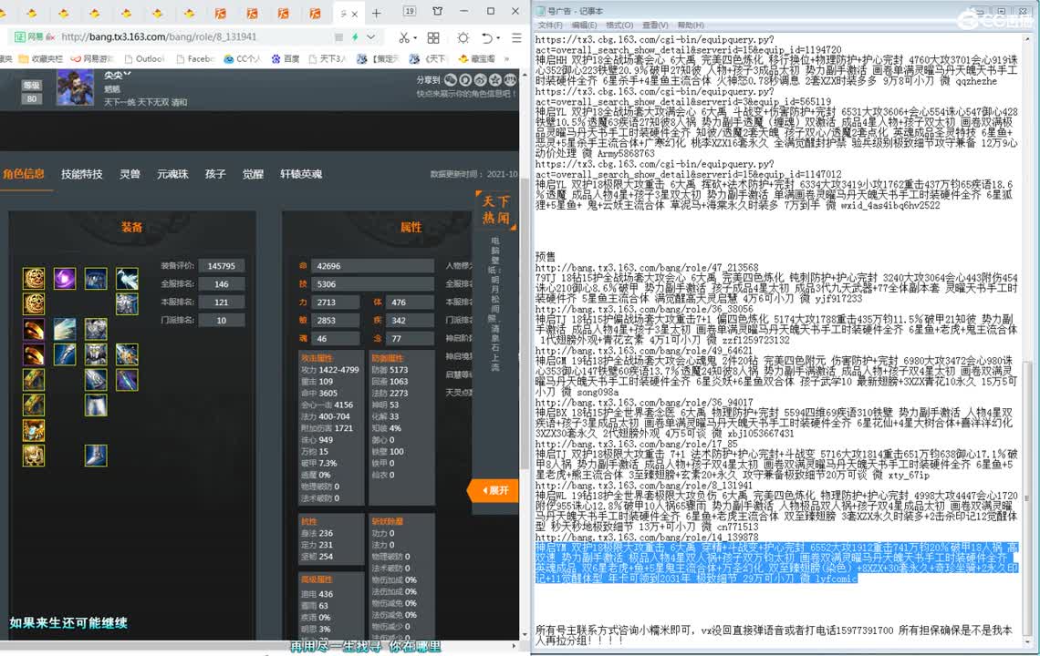Screen dimensions: 1040x656
Task: Switch to the 技能特技 tab
Action: pyautogui.click(x=82, y=174)
